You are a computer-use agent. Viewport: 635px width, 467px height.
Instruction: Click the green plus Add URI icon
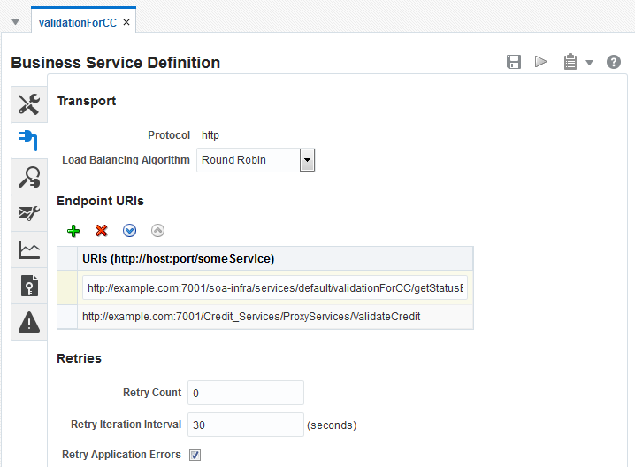73,231
